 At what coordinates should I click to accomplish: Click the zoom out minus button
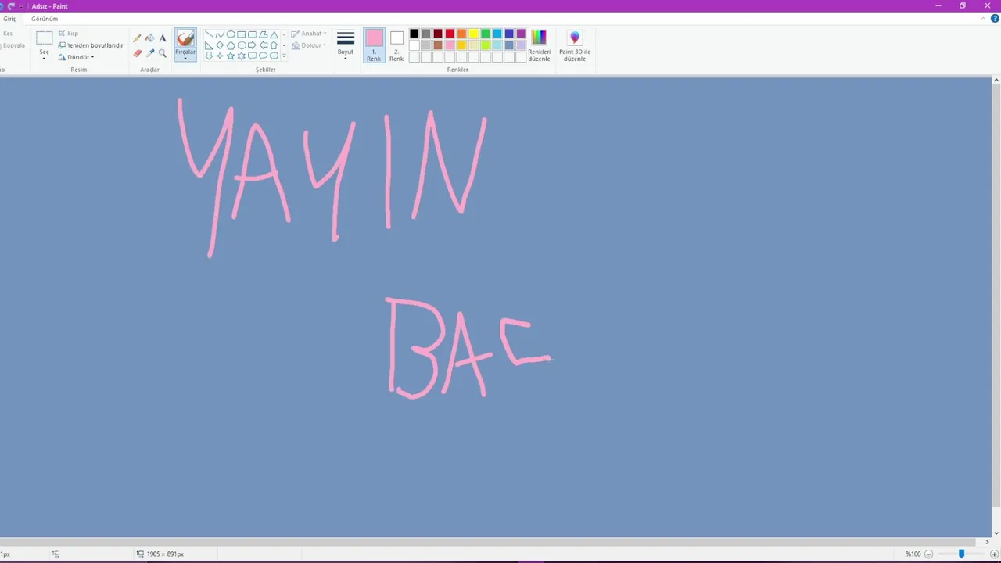(929, 554)
